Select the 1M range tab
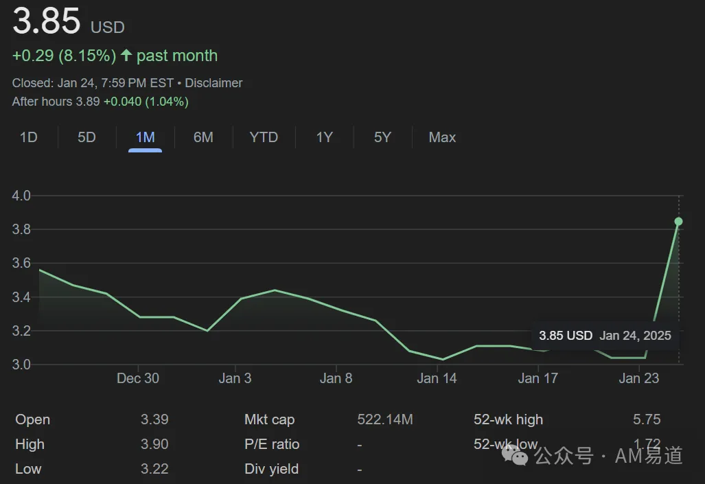This screenshot has height=484, width=705. (146, 137)
